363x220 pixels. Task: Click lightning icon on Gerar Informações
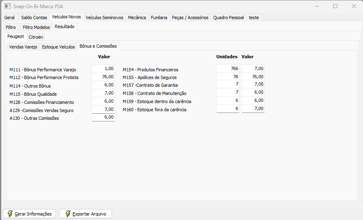[x=10, y=213]
